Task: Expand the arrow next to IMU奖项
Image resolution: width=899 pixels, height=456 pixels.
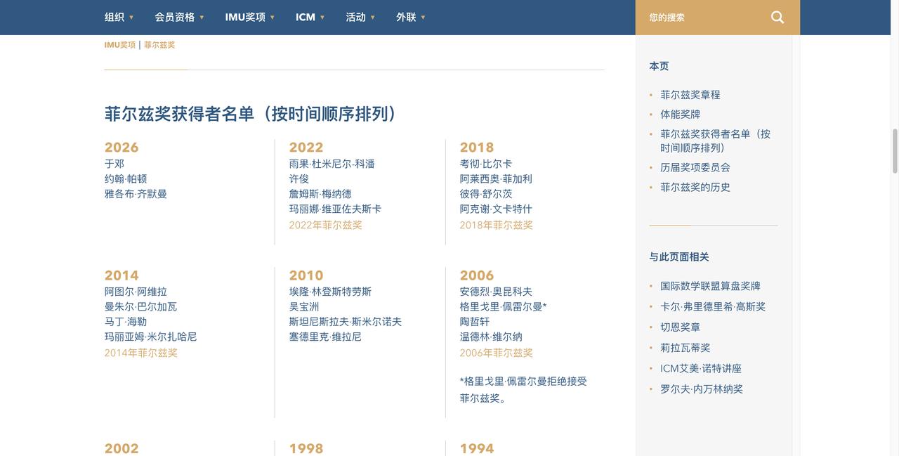Action: tap(272, 18)
